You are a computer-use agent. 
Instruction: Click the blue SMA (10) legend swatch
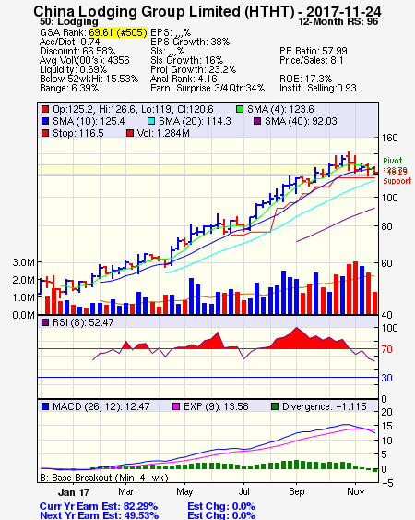click(x=45, y=121)
